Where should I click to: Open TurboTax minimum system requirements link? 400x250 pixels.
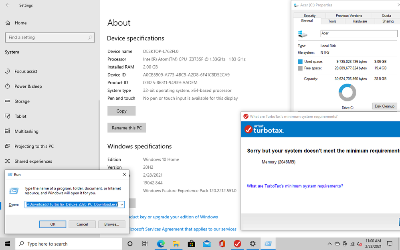(x=295, y=186)
